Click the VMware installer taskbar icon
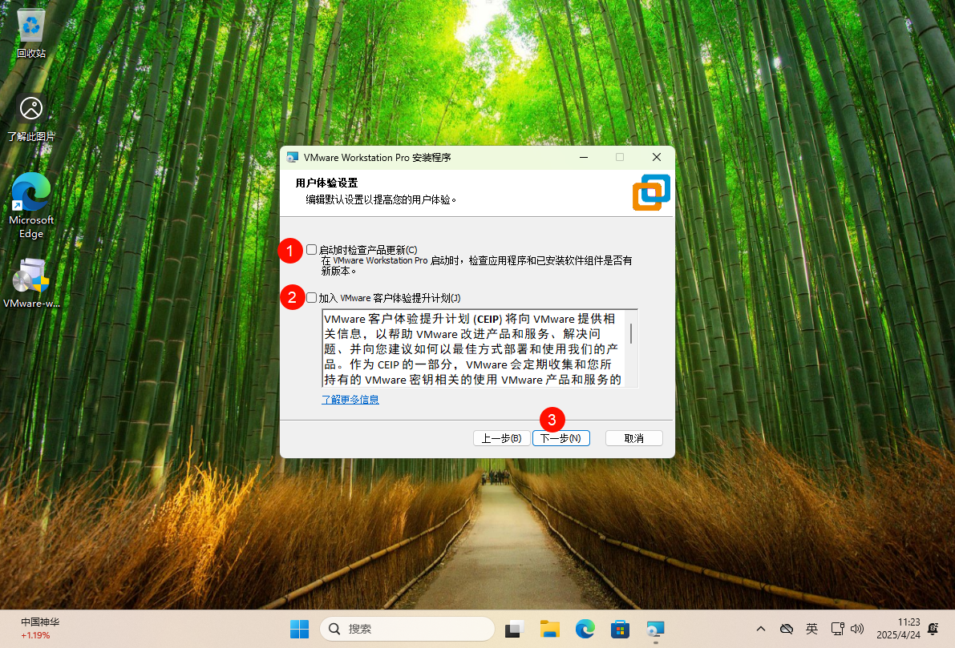This screenshot has width=955, height=648. [x=655, y=629]
